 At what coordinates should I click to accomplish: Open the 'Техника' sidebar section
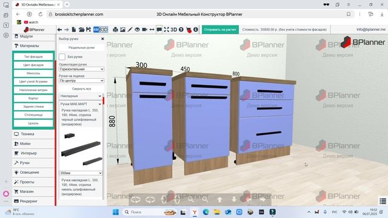(x=33, y=134)
